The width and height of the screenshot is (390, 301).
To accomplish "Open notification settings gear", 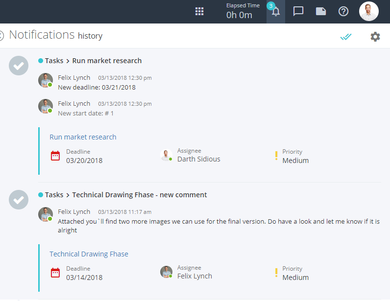I will (x=375, y=37).
